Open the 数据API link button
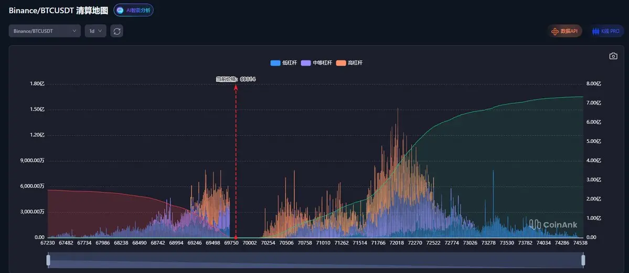The image size is (629, 273). 565,31
